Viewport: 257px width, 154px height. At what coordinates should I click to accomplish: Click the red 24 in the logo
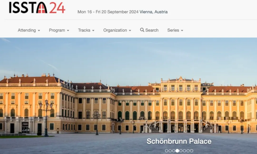57,8
